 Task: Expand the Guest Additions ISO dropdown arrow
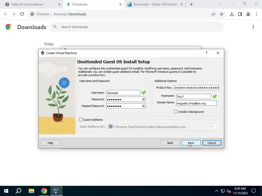216,127
